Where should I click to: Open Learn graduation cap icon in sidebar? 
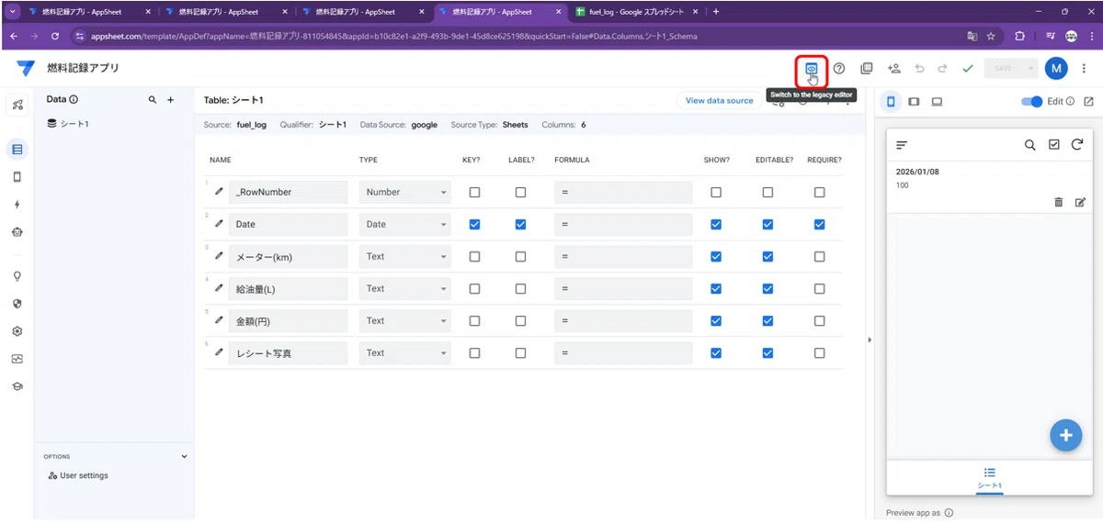coord(17,386)
